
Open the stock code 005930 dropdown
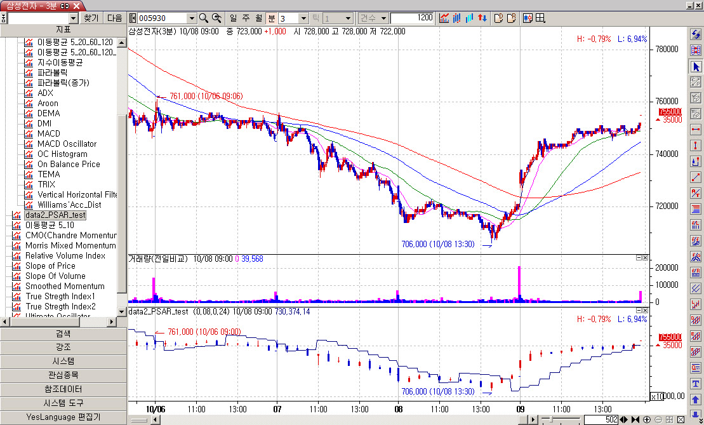pos(192,18)
